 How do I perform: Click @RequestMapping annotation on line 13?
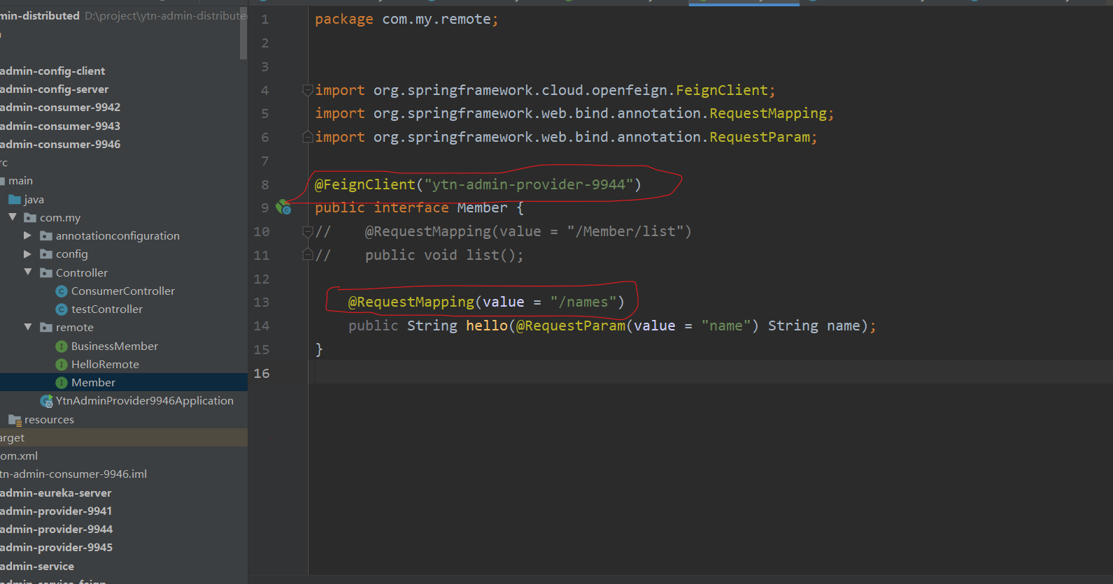tap(411, 302)
